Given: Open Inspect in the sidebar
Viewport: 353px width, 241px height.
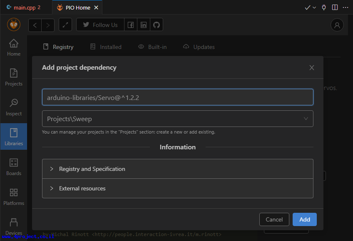Looking at the screenshot, I should [x=14, y=107].
